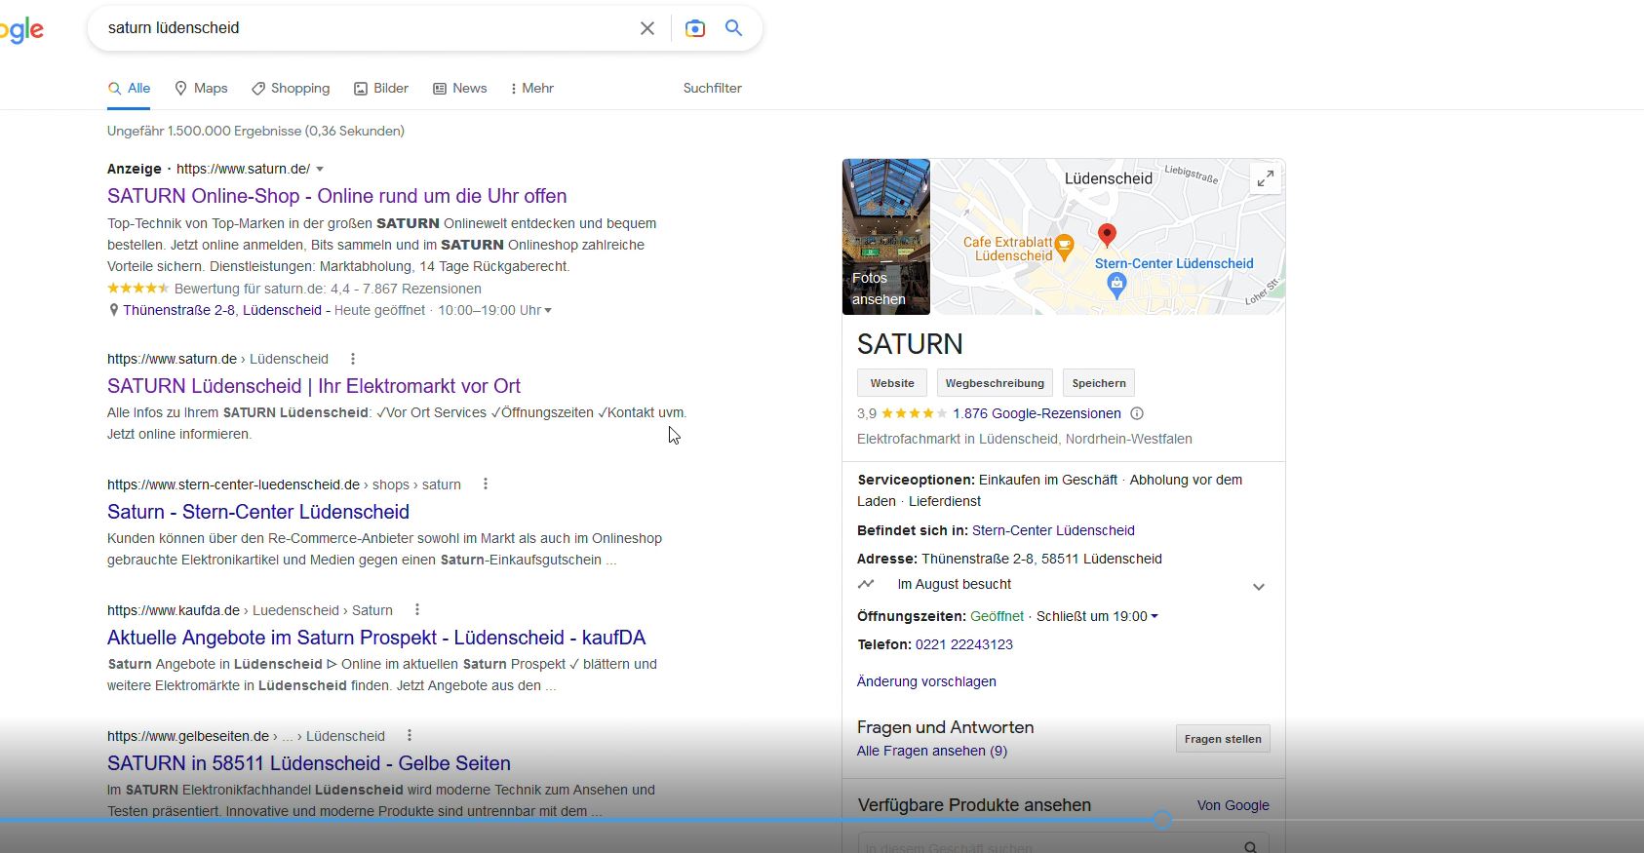Click the Fragen stellen button
Viewport: 1644px width, 853px height.
tap(1223, 739)
